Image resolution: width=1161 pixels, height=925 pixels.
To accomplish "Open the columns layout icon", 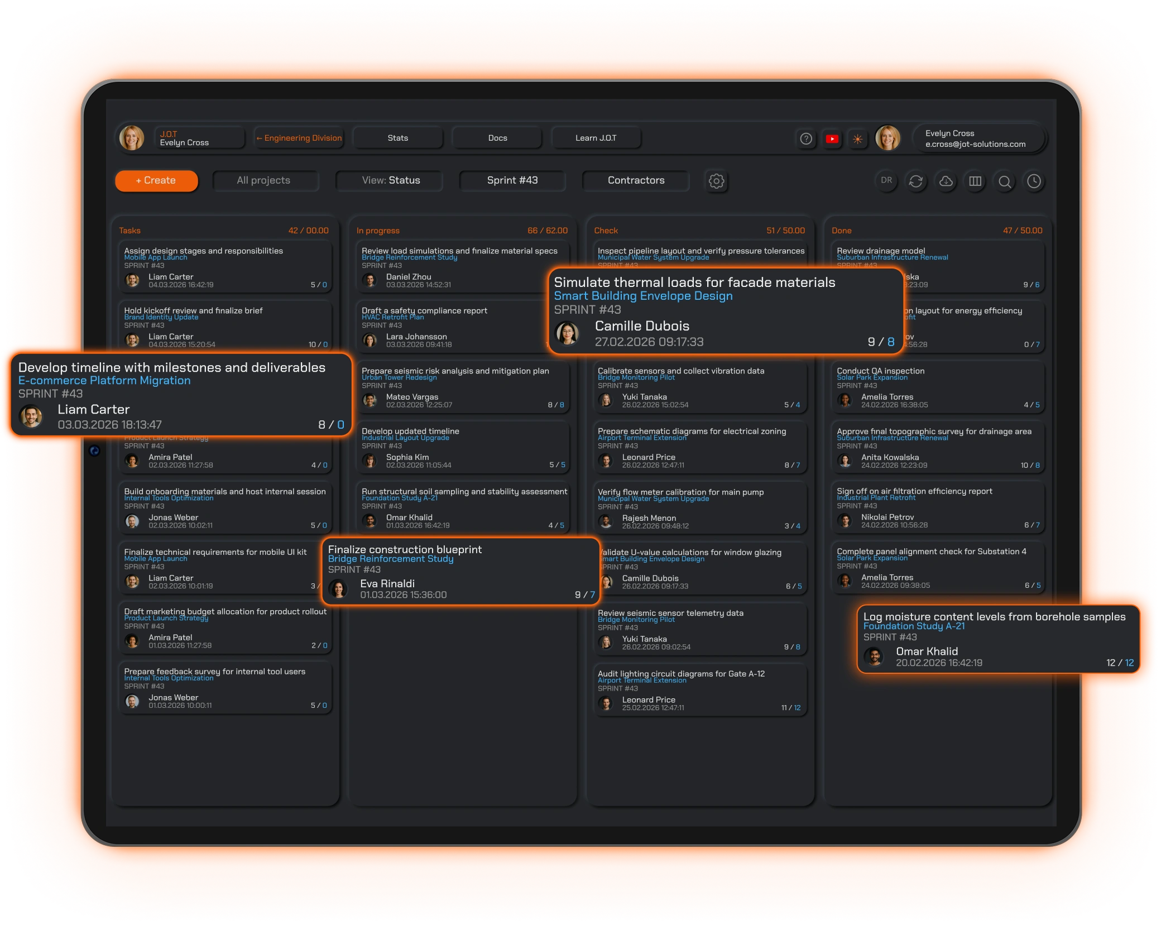I will [x=975, y=181].
